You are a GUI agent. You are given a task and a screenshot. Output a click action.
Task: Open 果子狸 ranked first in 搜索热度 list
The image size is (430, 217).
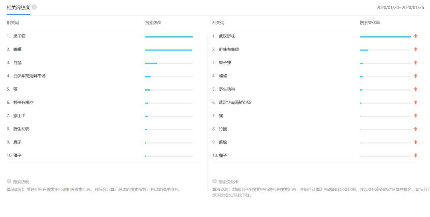[20, 36]
